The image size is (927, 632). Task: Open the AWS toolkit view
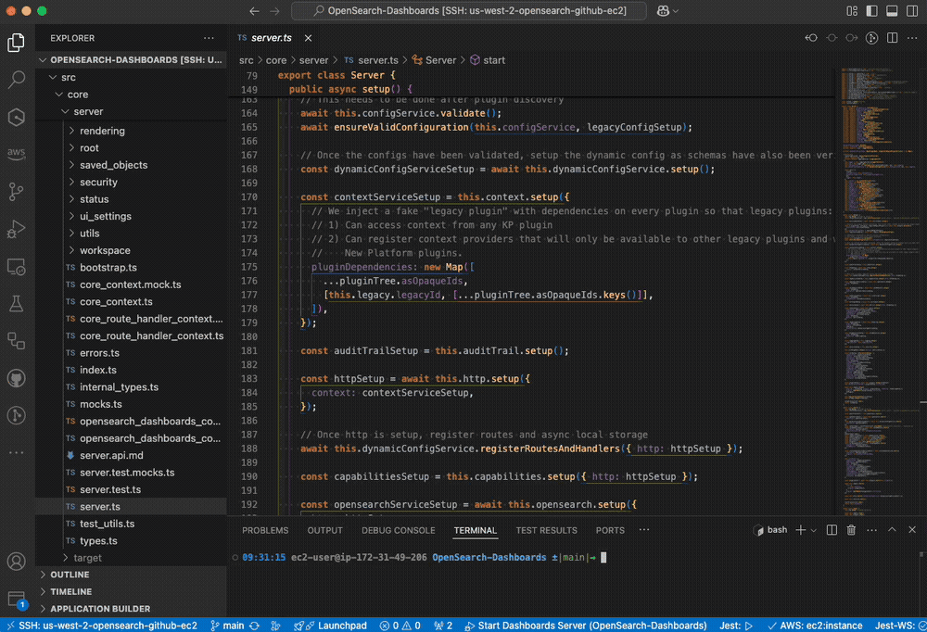point(16,153)
